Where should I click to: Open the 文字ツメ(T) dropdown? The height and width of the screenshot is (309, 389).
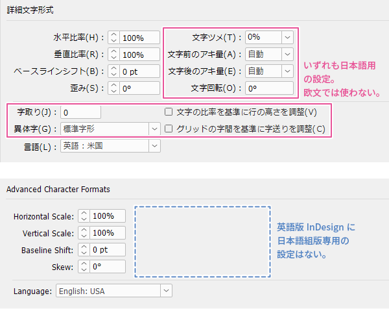[x=287, y=38]
